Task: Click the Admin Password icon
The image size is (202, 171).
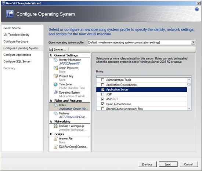Action: [56, 68]
